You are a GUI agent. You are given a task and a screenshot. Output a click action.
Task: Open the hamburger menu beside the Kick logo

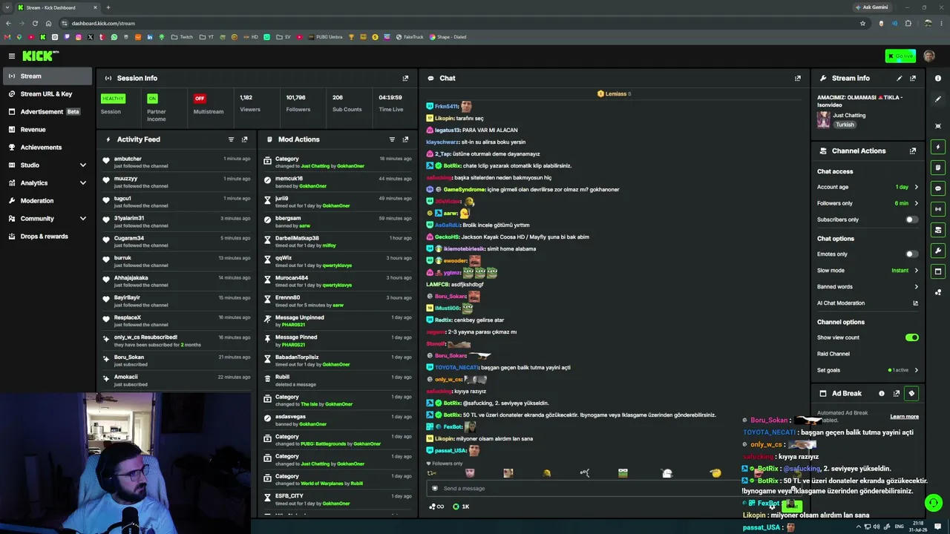pyautogui.click(x=11, y=56)
